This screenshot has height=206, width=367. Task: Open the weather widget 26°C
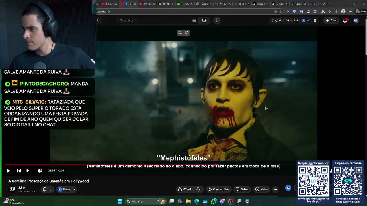tap(14, 201)
